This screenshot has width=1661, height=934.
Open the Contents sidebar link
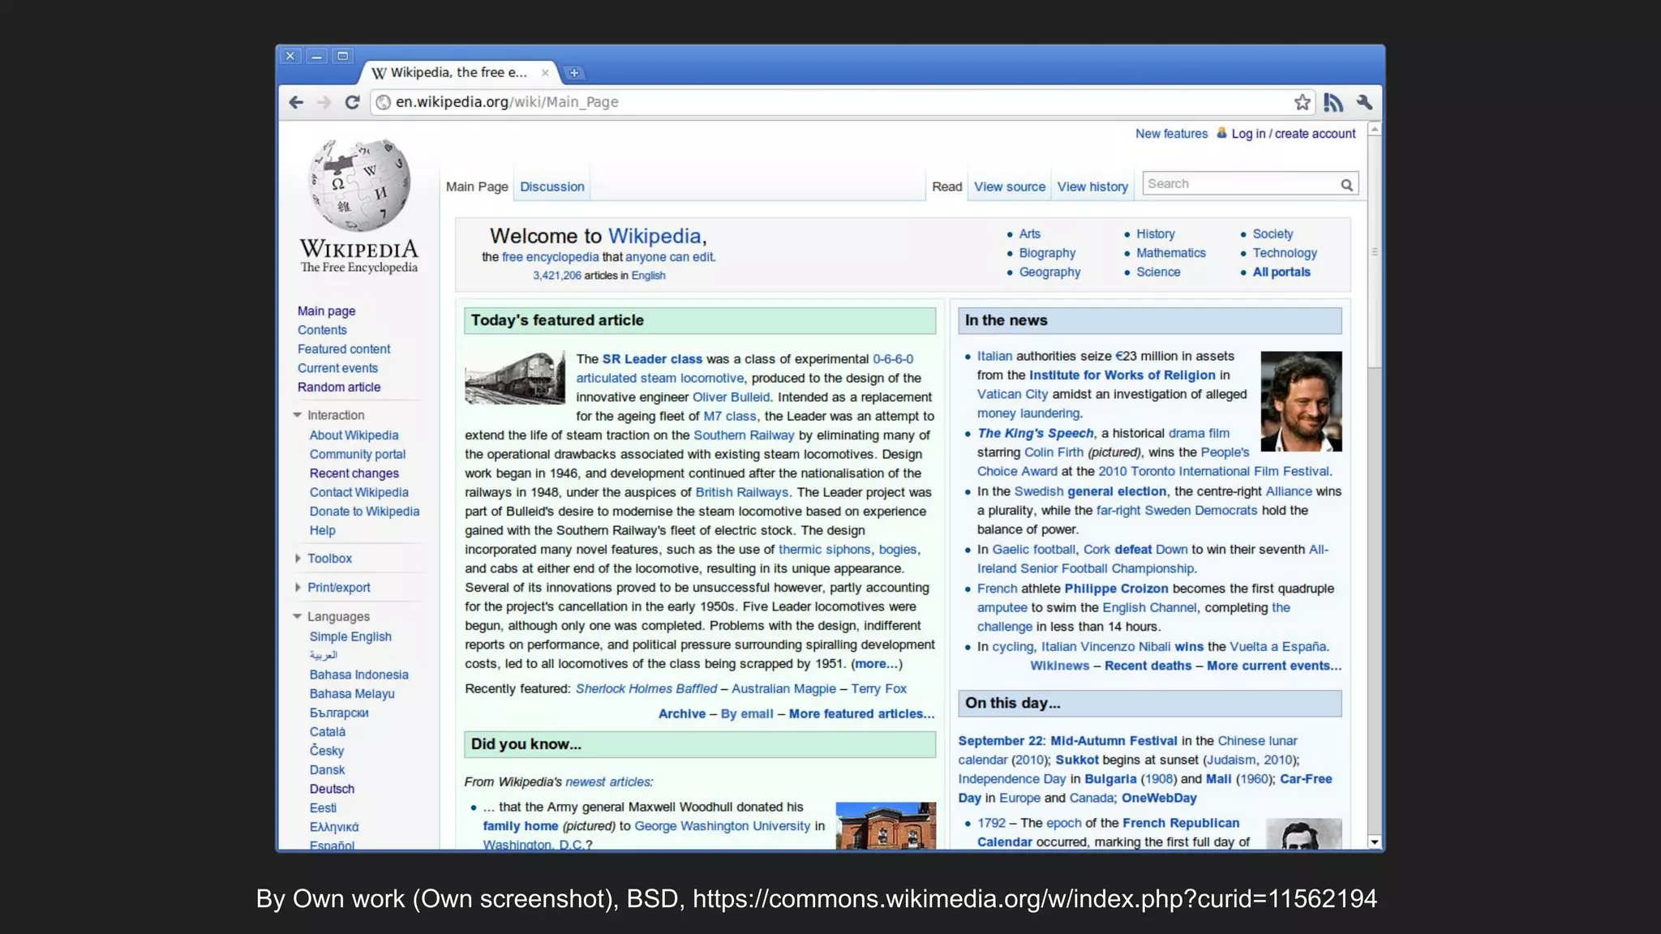[x=322, y=330]
